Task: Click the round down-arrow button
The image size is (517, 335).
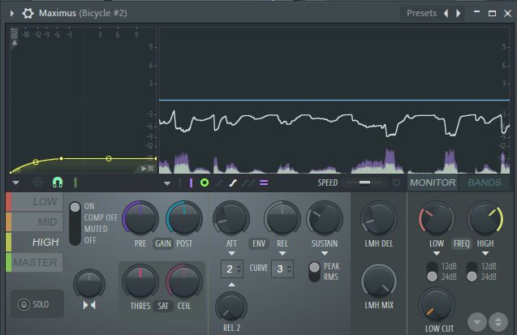Action: point(476,322)
